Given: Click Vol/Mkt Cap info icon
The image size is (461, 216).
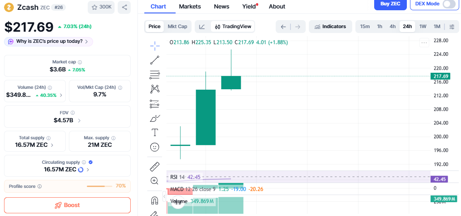Looking at the screenshot, I should click(x=120, y=87).
